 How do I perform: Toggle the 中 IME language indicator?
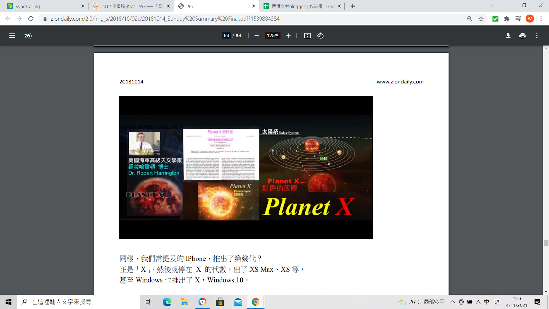[487, 302]
